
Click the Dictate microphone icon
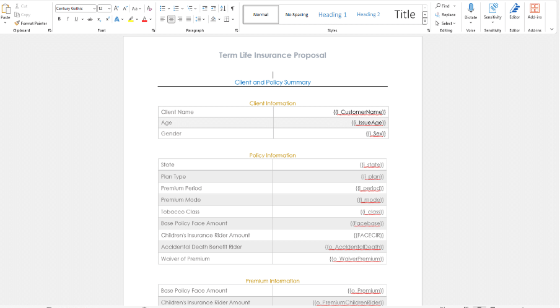[x=471, y=9]
